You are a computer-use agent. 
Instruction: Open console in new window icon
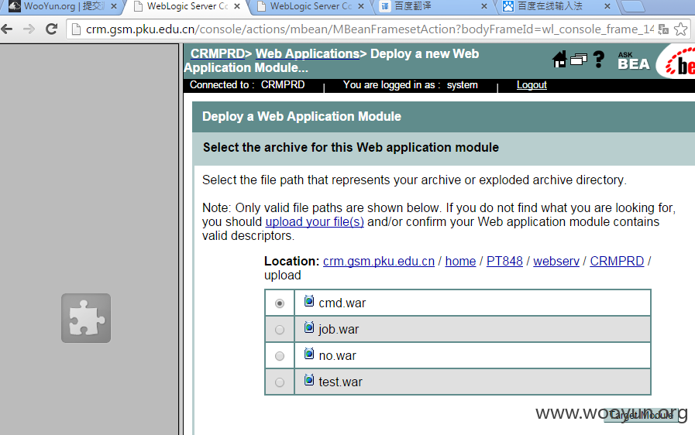pyautogui.click(x=579, y=59)
